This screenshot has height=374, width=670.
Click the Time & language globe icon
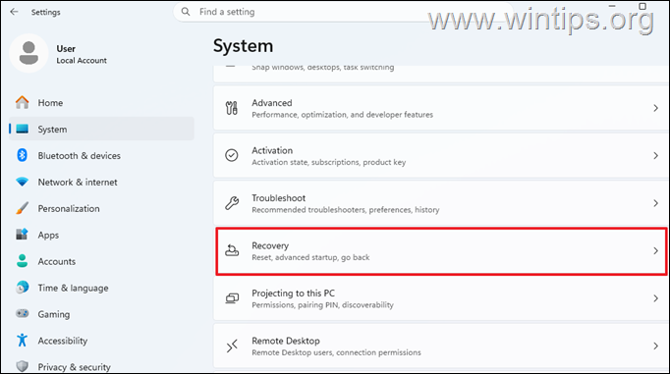click(x=23, y=288)
